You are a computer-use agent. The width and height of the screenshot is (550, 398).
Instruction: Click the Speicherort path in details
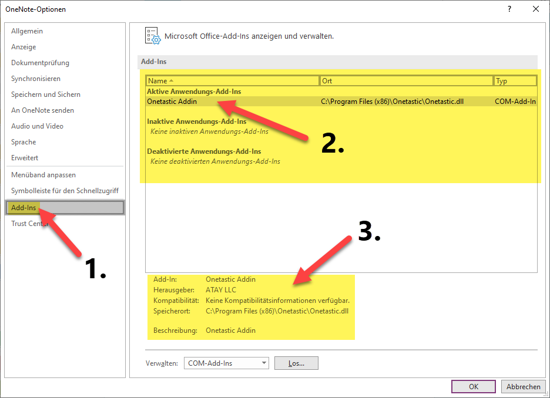[x=277, y=311]
